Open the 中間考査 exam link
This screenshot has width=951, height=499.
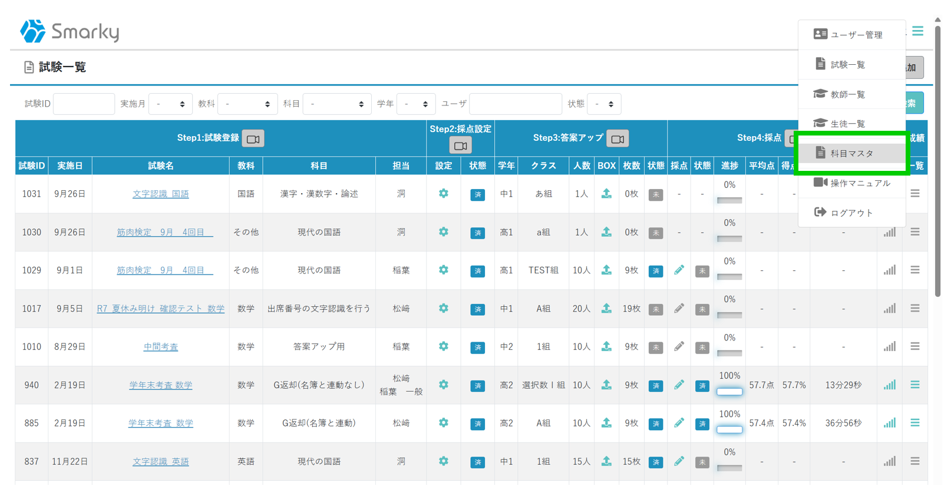(x=160, y=347)
